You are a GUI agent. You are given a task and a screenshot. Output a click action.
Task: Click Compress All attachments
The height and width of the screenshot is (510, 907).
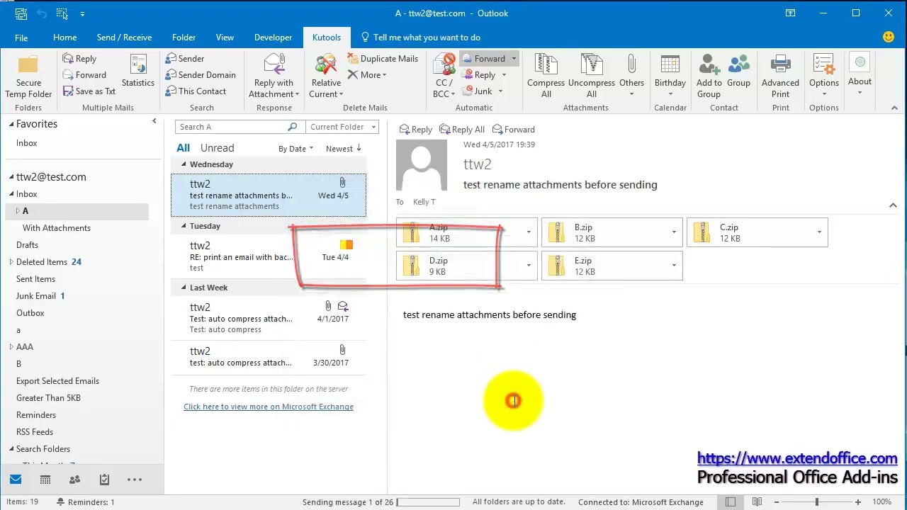tap(546, 76)
